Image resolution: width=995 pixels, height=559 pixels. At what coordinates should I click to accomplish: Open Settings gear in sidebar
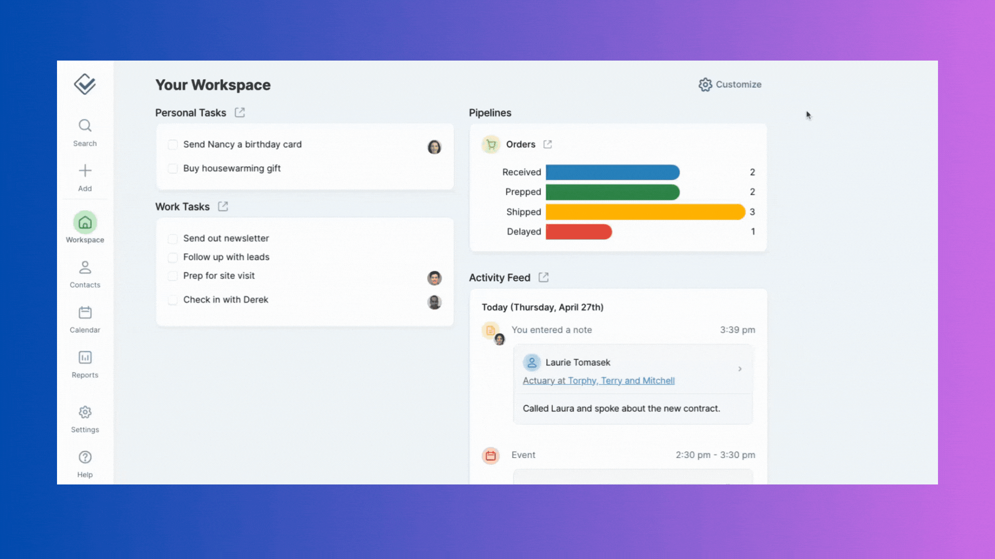click(85, 413)
